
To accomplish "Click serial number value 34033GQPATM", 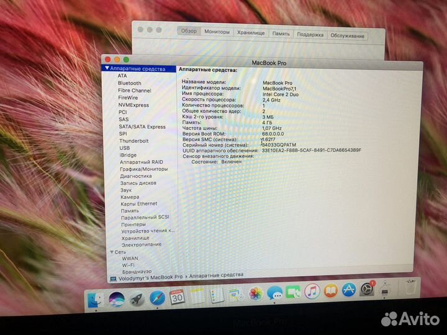I will [x=279, y=145].
